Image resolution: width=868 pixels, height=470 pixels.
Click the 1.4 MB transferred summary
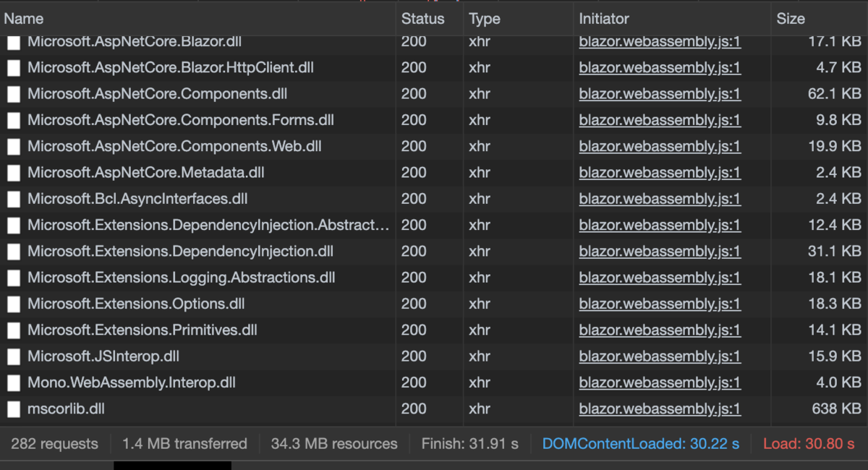184,443
